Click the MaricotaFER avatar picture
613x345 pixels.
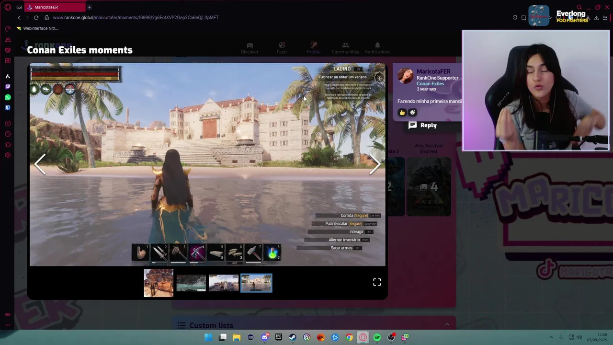coord(405,76)
